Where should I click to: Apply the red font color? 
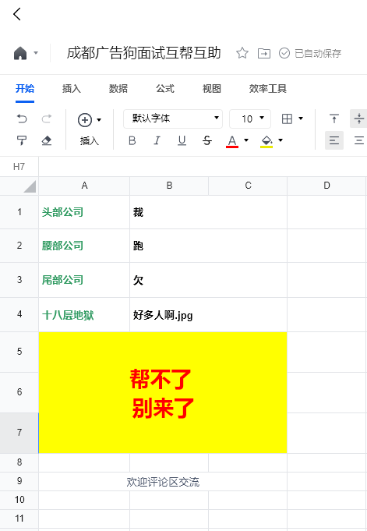[x=232, y=141]
